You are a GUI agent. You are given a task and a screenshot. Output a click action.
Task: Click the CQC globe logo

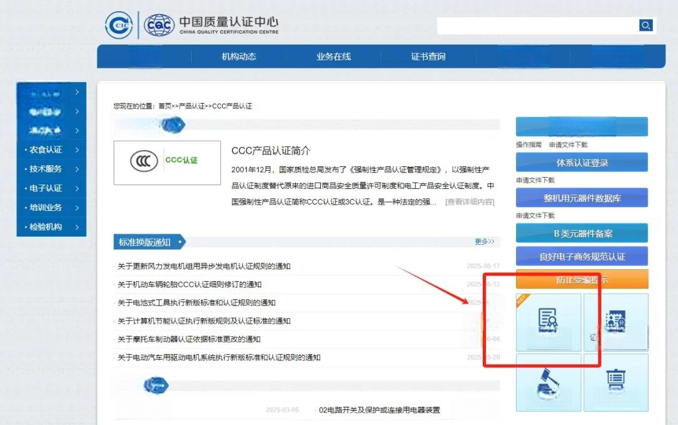(159, 26)
